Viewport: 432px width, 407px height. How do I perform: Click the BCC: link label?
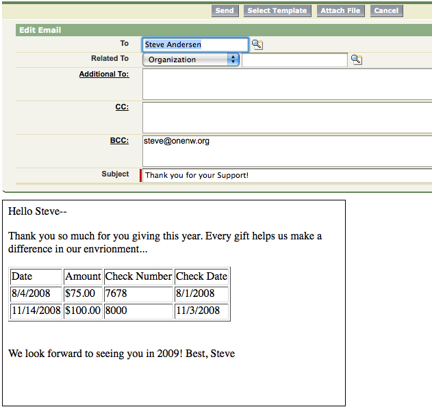[x=119, y=140]
